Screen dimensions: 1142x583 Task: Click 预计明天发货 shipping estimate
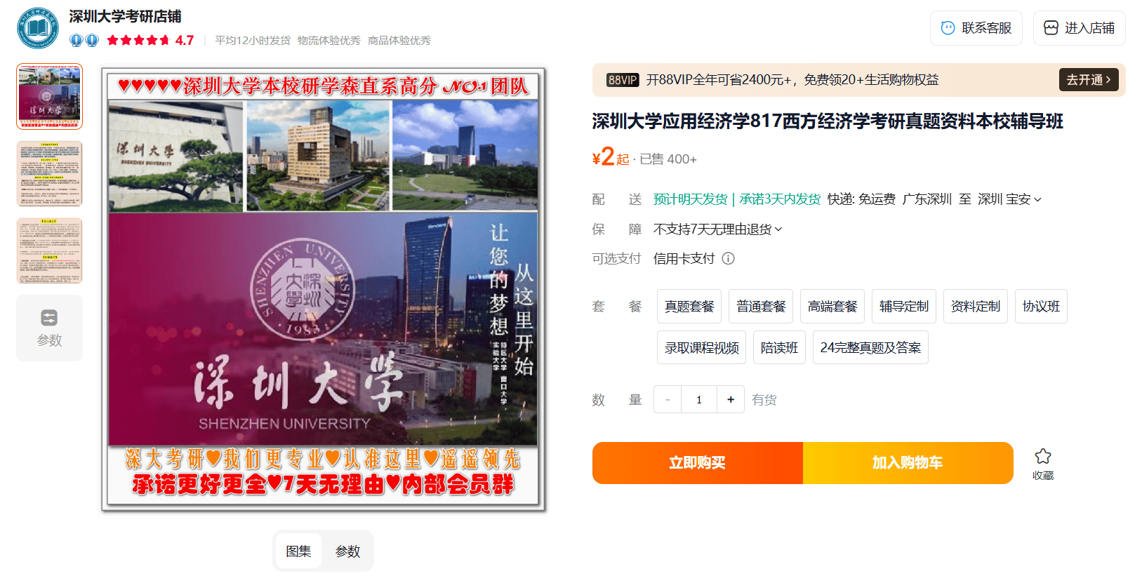(691, 199)
